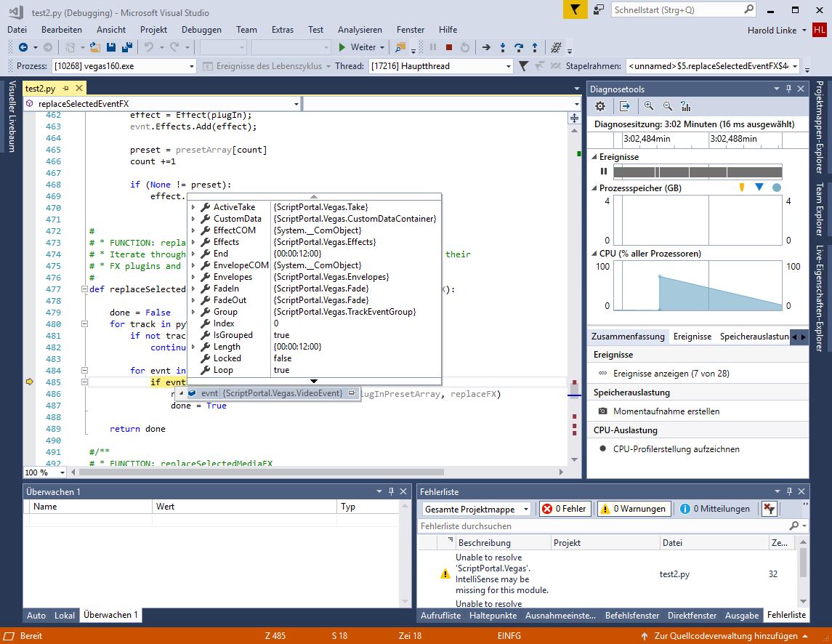Open Diagnosetools settings gear icon
The width and height of the screenshot is (832, 644).
click(x=600, y=106)
